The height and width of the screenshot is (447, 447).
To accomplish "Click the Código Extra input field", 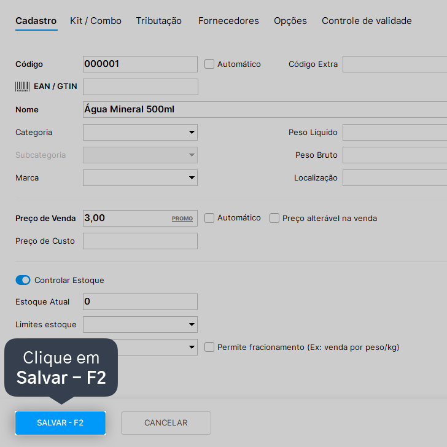I will coord(395,64).
